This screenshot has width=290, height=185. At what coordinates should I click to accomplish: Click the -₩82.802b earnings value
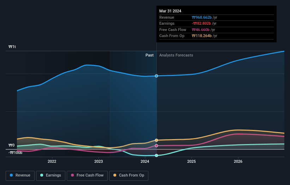point(201,23)
